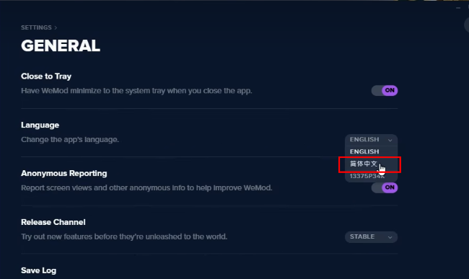Collapse the ENGLISH language dropdown header
This screenshot has width=469, height=279.
[371, 140]
